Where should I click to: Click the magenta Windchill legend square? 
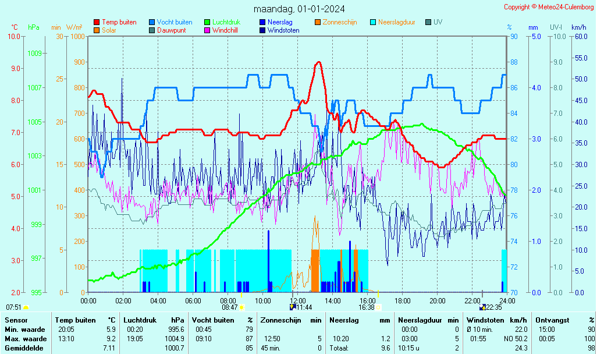[x=207, y=30]
